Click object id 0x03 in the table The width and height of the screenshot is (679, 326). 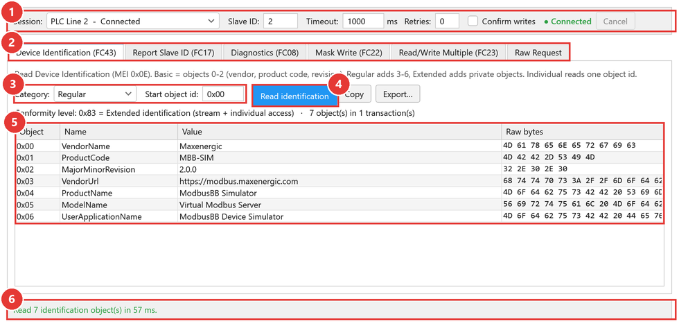point(26,181)
